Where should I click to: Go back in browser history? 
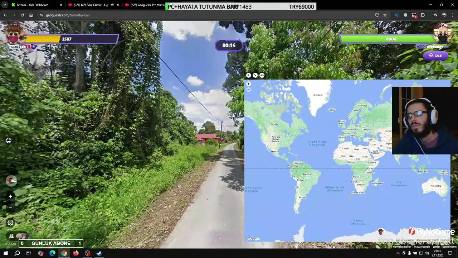pyautogui.click(x=5, y=15)
